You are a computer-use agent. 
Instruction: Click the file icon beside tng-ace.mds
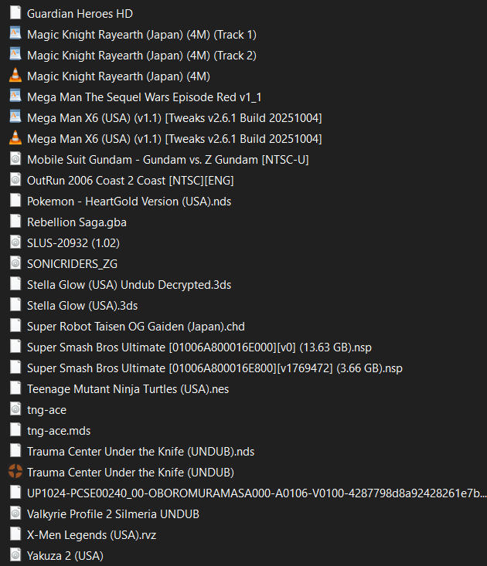(x=15, y=429)
